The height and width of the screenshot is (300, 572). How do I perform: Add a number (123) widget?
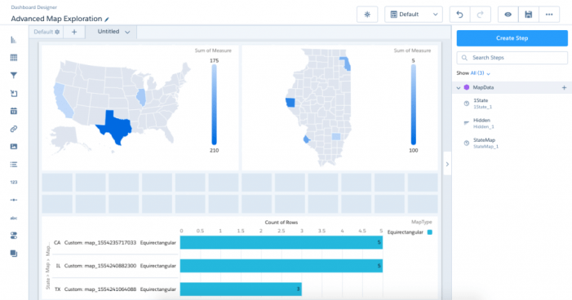click(14, 183)
